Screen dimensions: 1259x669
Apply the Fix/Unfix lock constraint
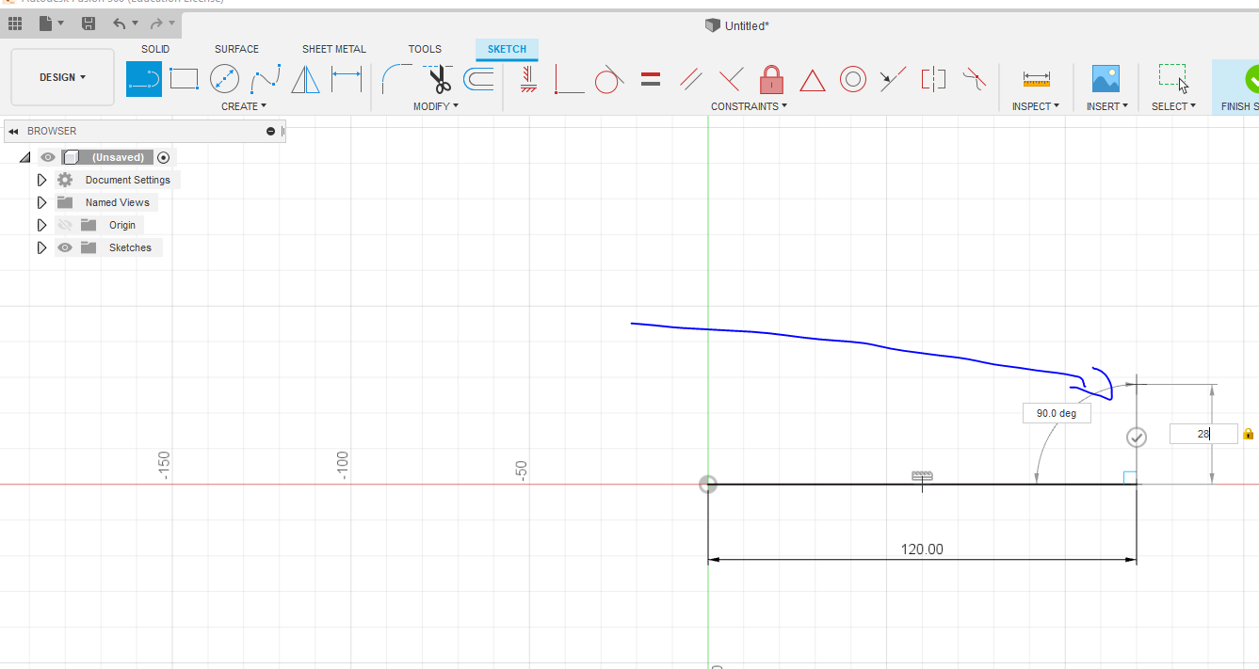click(771, 79)
